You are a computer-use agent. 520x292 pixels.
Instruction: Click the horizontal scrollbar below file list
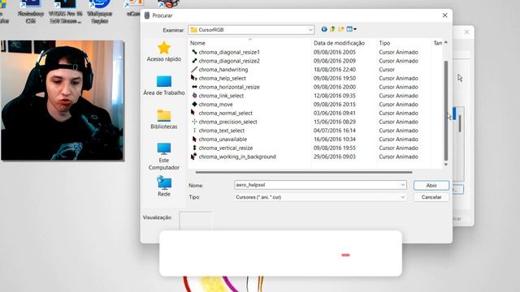(x=304, y=172)
